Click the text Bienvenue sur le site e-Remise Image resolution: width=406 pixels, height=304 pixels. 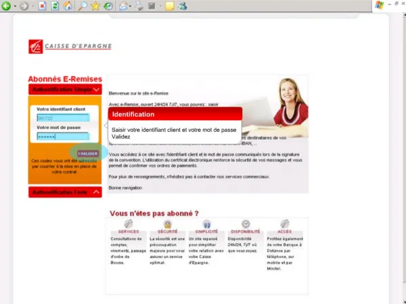[139, 93]
